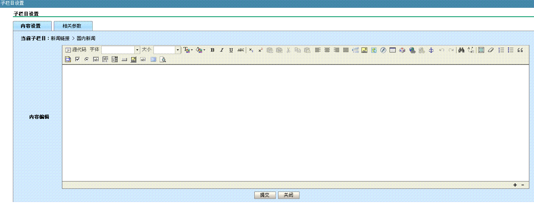Toggle bold formatting in the editor toolbar
534x204 pixels.
(212, 50)
